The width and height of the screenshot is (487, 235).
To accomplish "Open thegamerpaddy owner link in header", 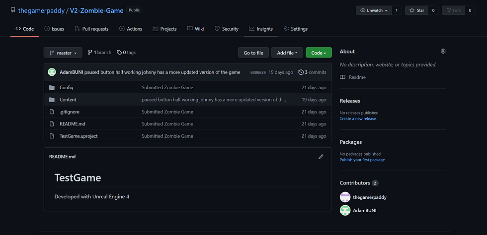I will tap(41, 10).
